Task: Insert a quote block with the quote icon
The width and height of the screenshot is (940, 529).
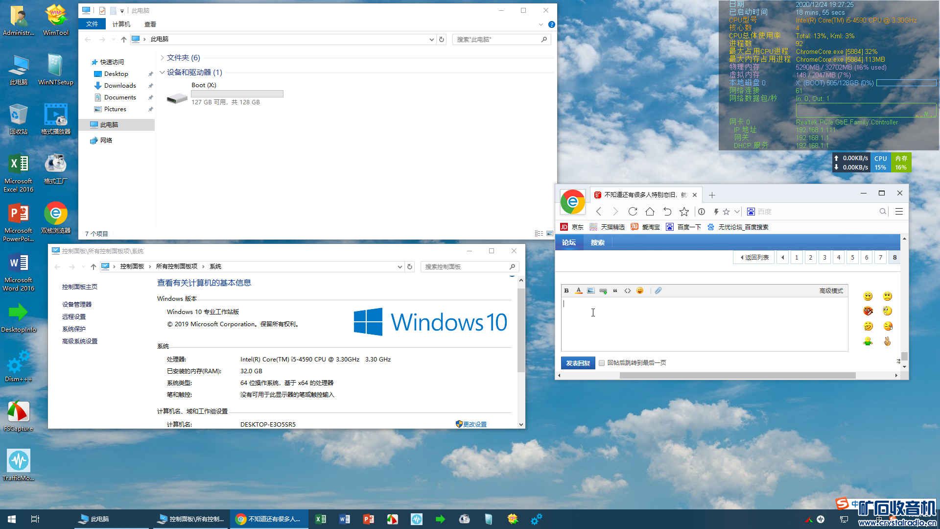Action: click(x=615, y=291)
